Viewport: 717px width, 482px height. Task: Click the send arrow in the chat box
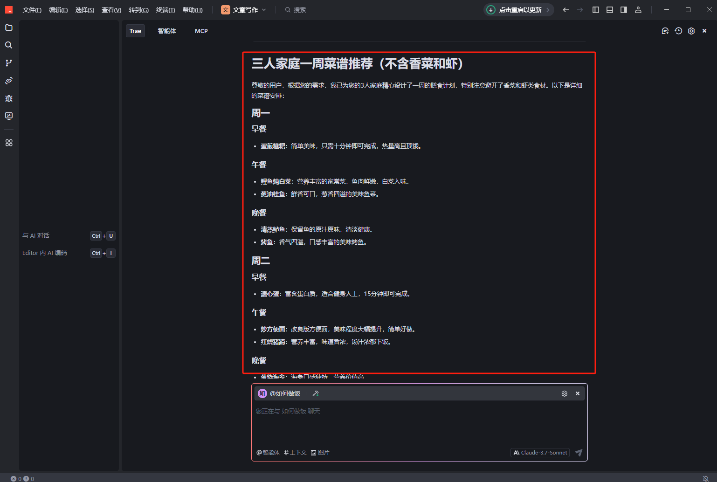coord(579,453)
